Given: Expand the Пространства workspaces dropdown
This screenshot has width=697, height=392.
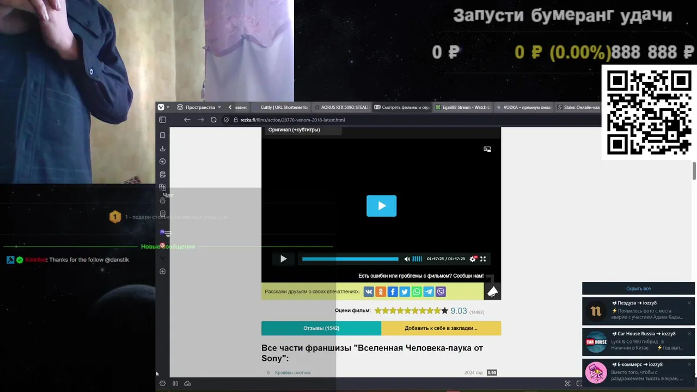Looking at the screenshot, I should point(199,107).
